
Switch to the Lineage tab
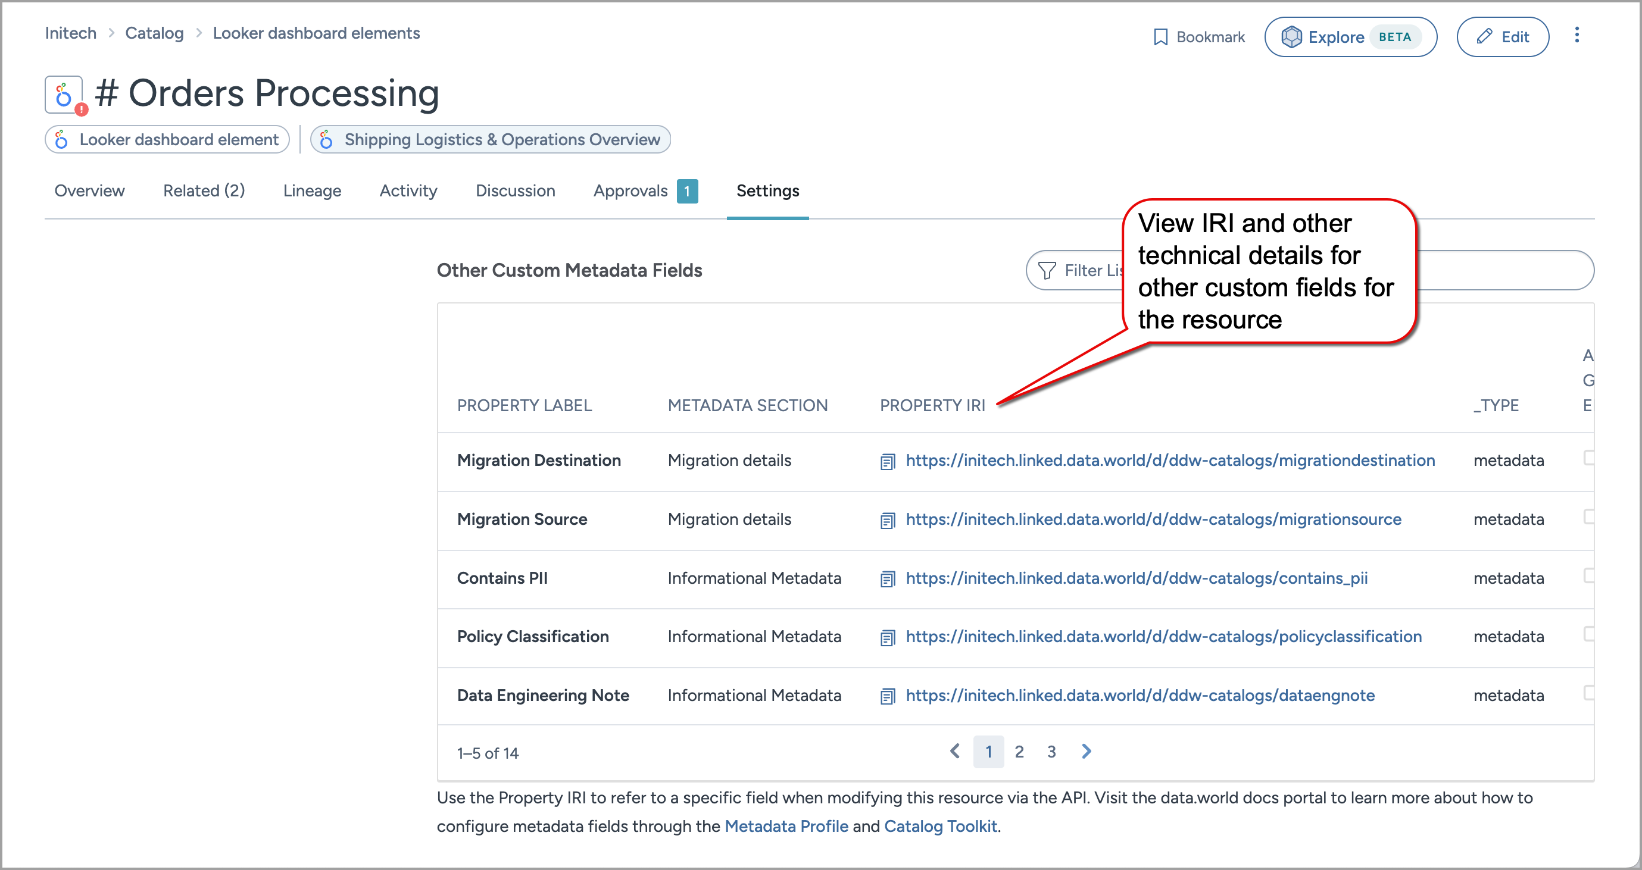312,191
